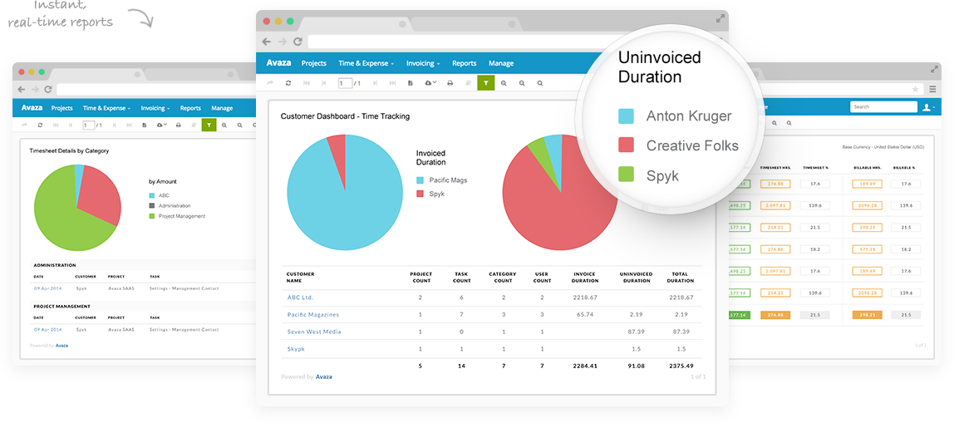Open Reports menu in center window

pyautogui.click(x=465, y=63)
